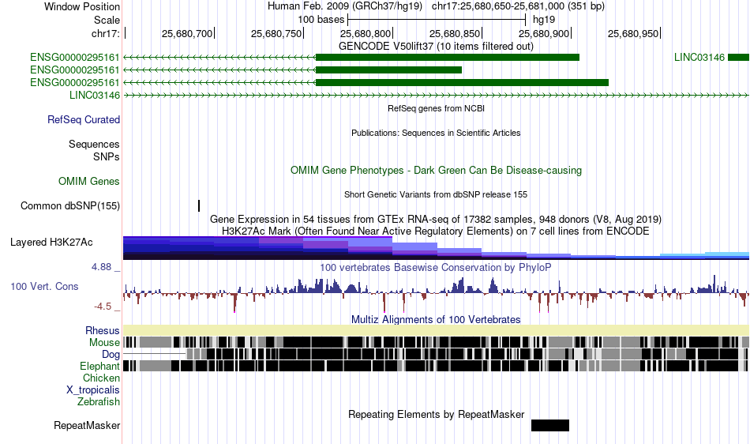This screenshot has height=444, width=750.
Task: Click the Window Position label
Action: (x=82, y=6)
